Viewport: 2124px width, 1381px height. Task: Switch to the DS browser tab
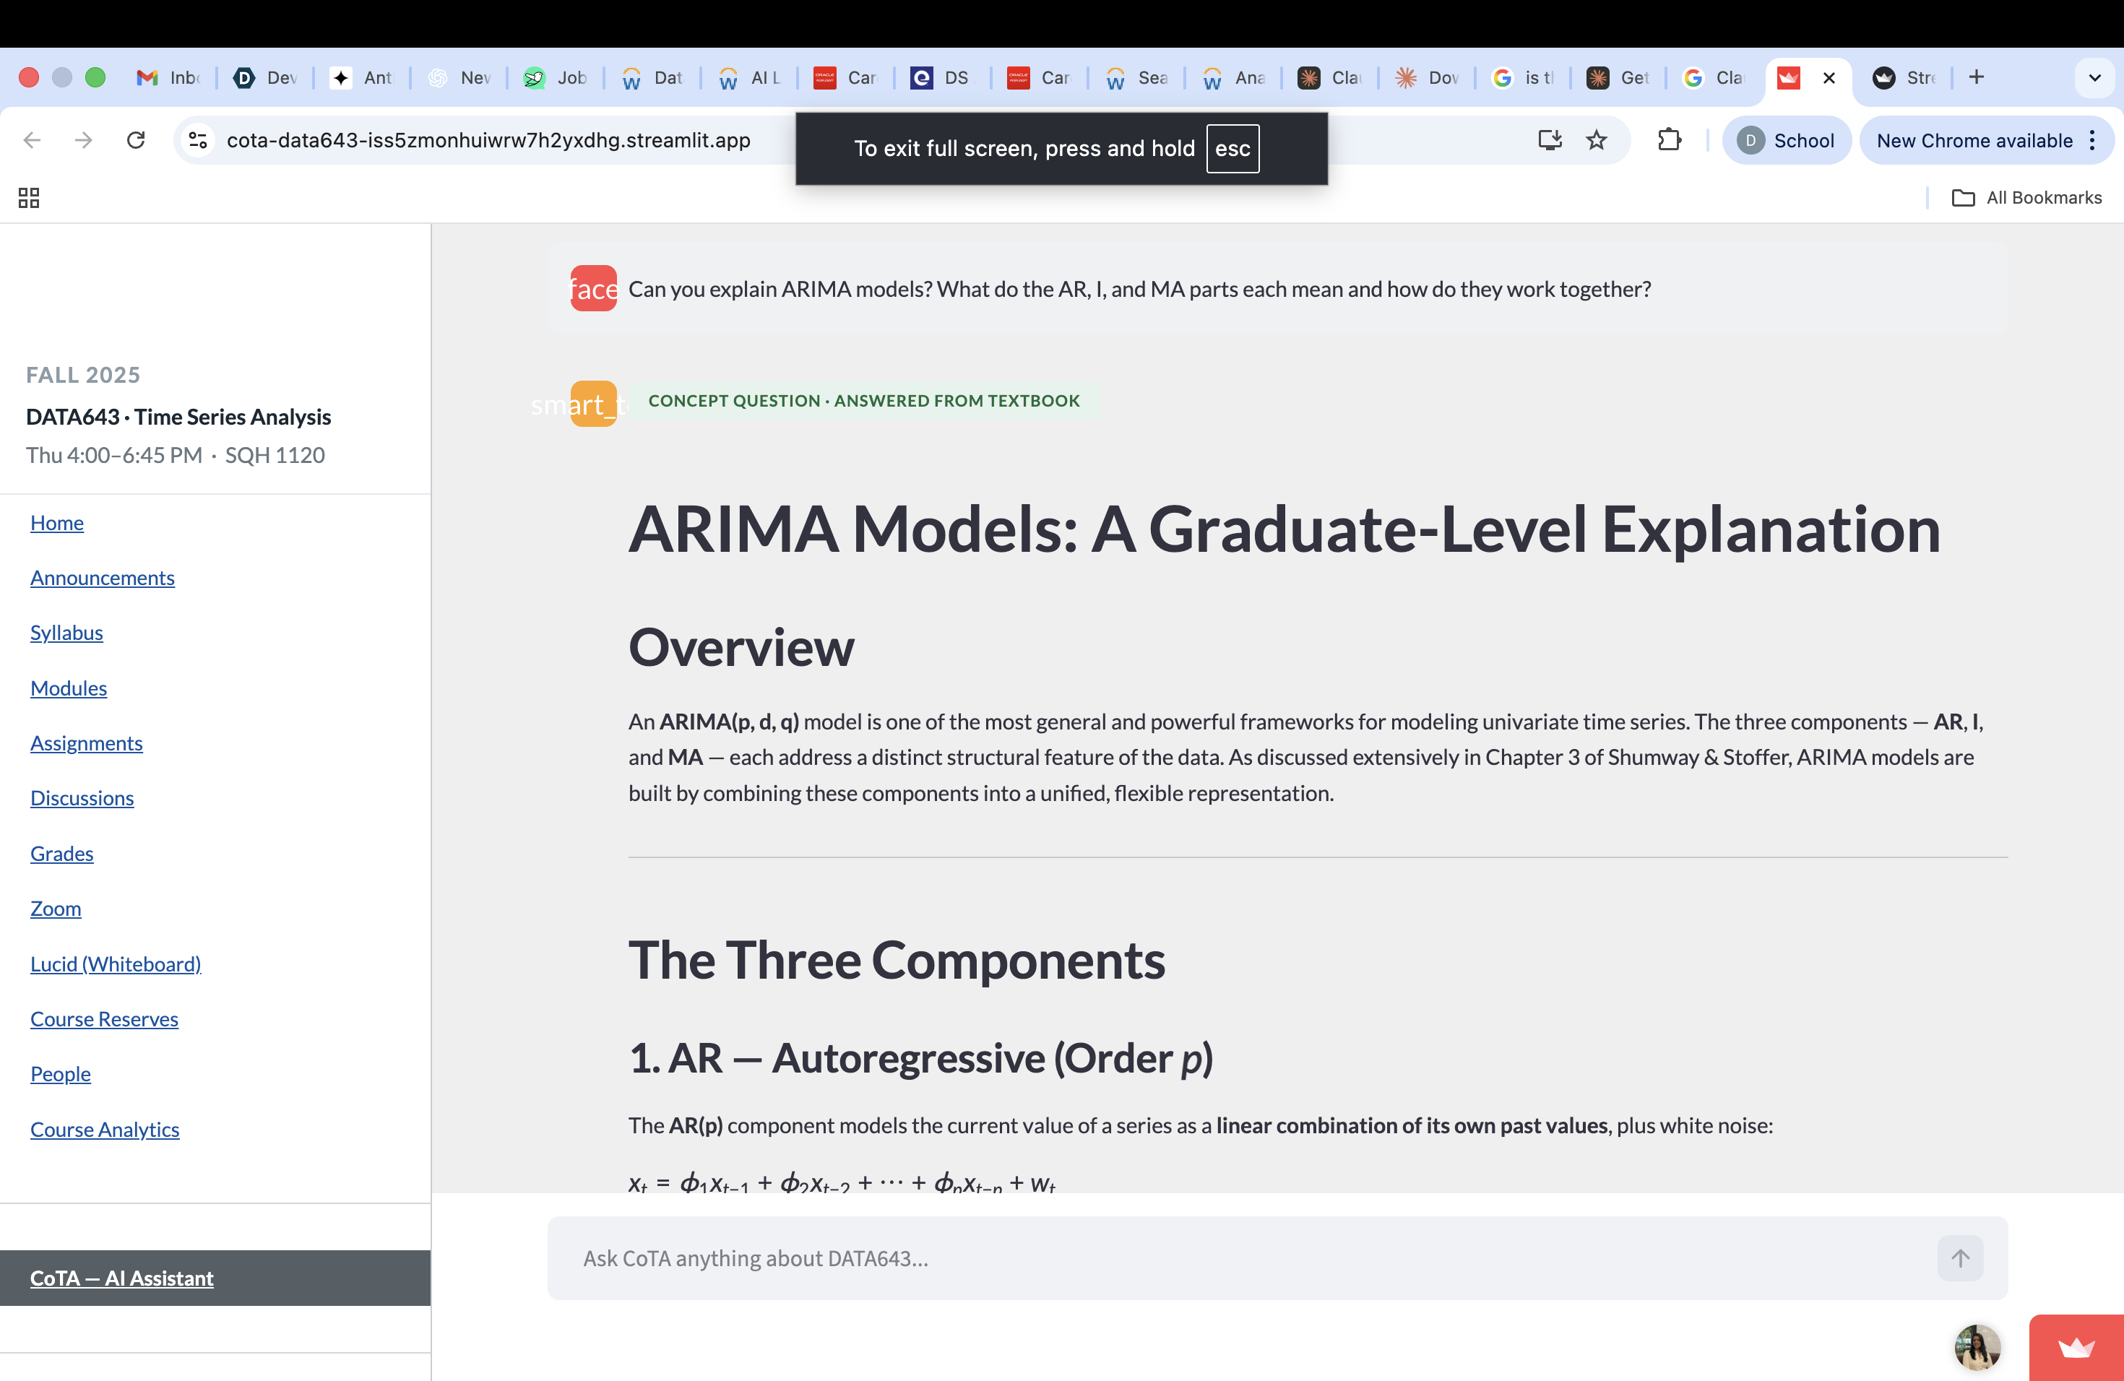941,77
